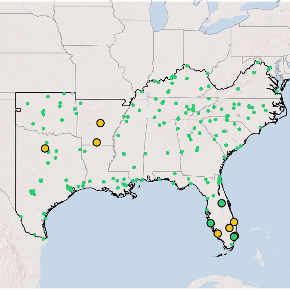Select the green dot on Texas's southwest Rio Grande border
The height and width of the screenshot is (290, 290).
21,217
